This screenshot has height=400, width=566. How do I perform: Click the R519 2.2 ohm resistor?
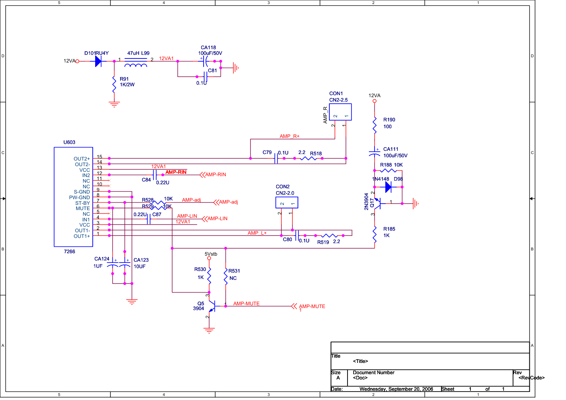pyautogui.click(x=329, y=235)
